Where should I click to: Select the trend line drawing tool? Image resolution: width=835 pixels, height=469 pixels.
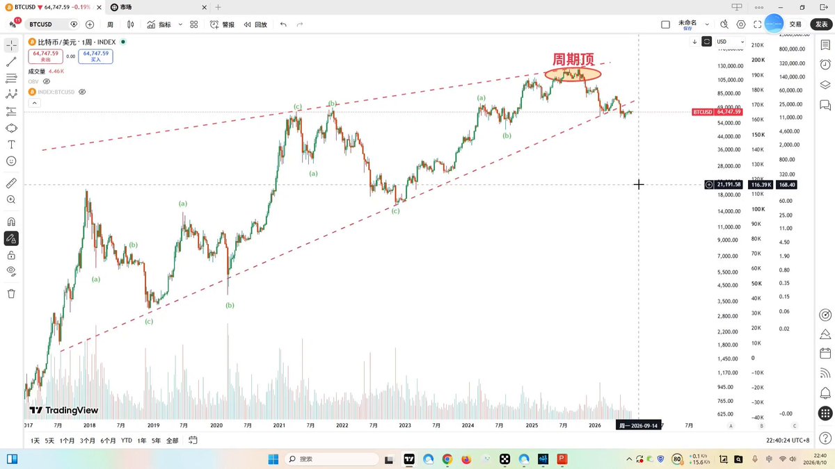coord(11,62)
